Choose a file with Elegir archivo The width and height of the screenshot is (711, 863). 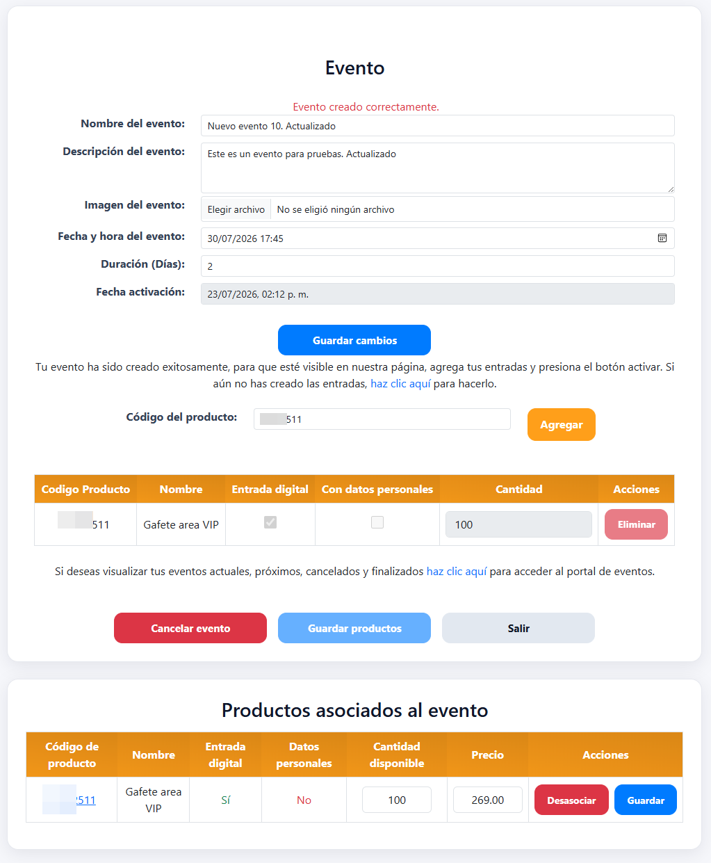click(236, 209)
